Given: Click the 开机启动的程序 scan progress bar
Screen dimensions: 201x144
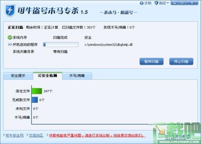Looking at the screenshot, I should (61, 45).
